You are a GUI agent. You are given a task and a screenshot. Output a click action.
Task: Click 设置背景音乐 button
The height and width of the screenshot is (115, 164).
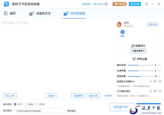coord(138,51)
